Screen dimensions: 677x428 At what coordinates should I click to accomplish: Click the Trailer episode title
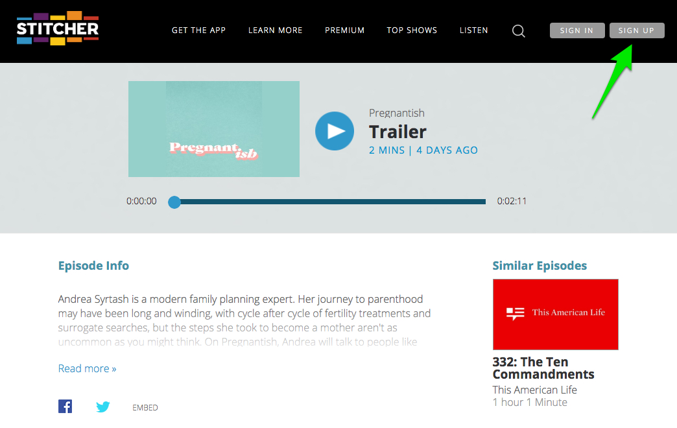398,132
